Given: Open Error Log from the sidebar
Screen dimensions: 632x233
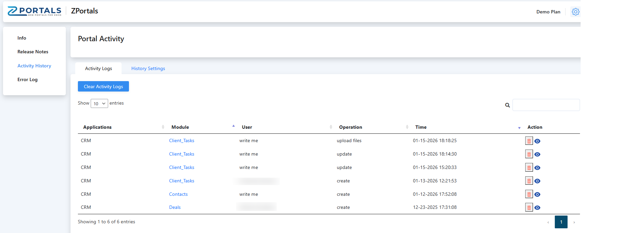Looking at the screenshot, I should [x=28, y=79].
